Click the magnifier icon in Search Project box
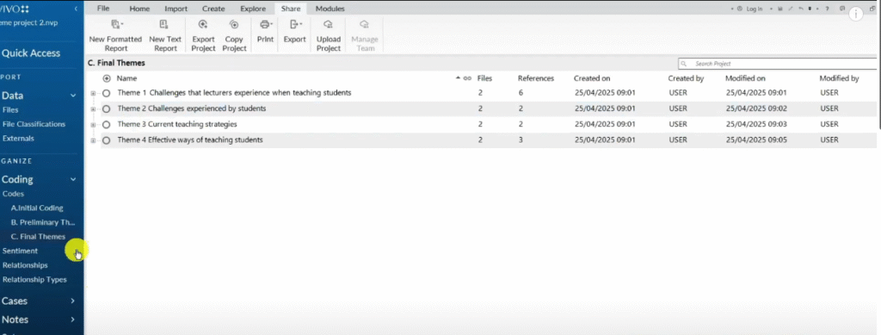The height and width of the screenshot is (335, 881). click(684, 64)
